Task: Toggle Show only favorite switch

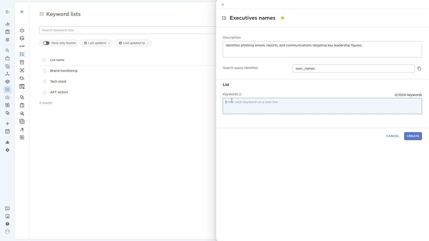Action: tap(46, 43)
